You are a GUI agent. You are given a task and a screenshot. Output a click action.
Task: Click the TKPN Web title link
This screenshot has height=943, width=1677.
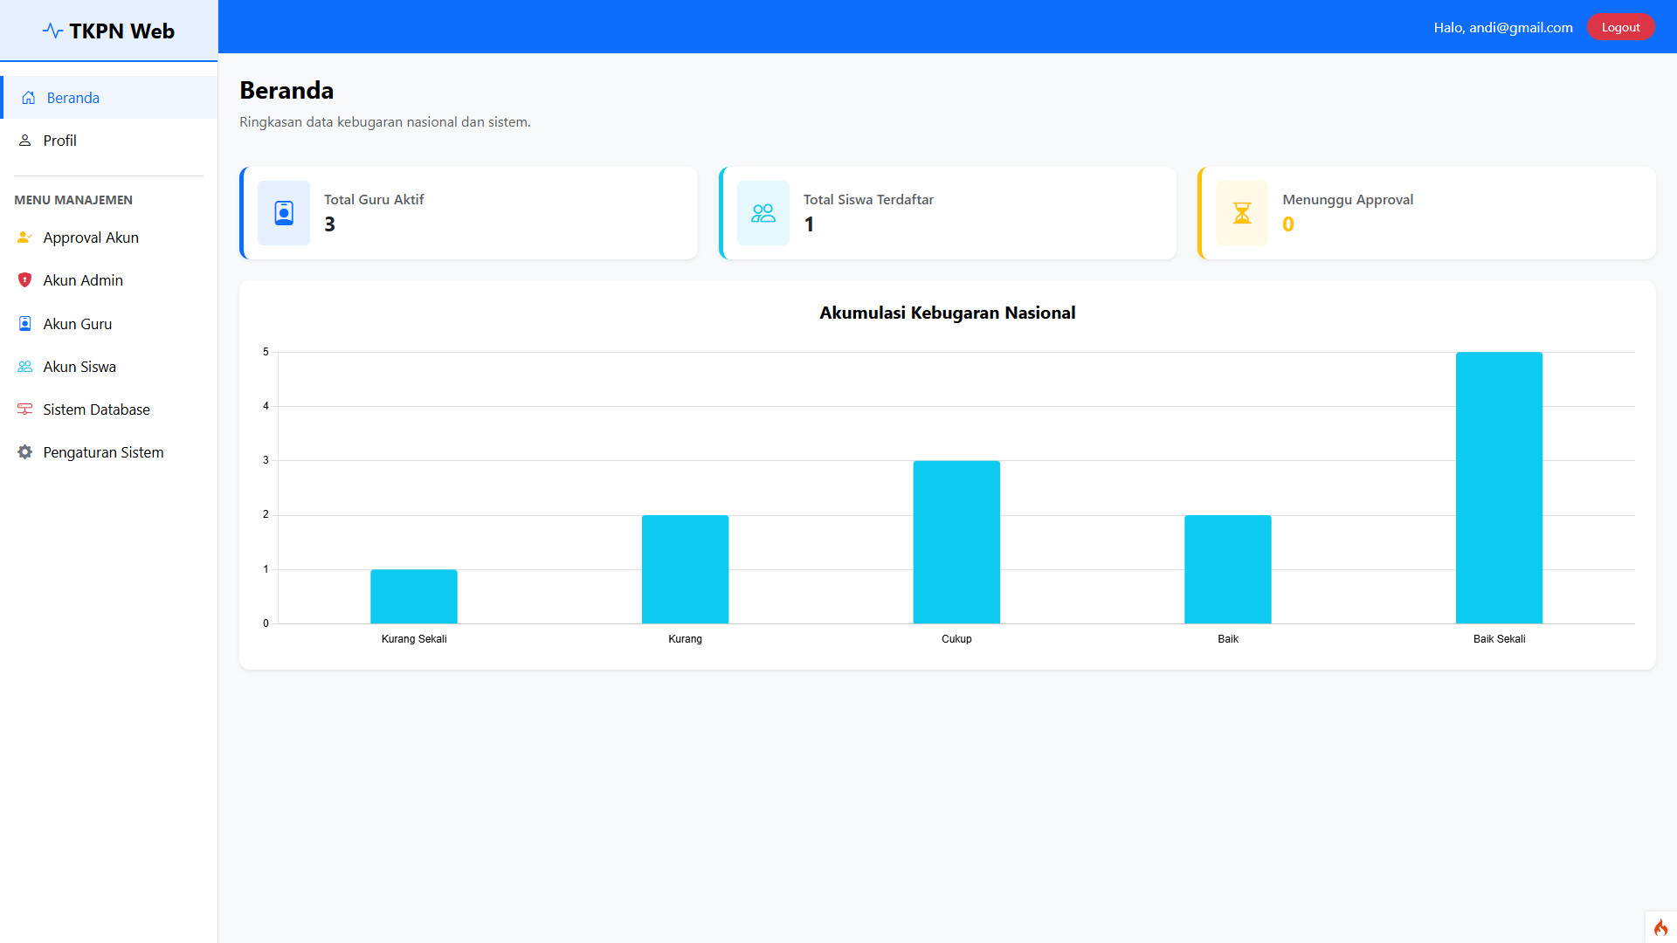pyautogui.click(x=121, y=31)
